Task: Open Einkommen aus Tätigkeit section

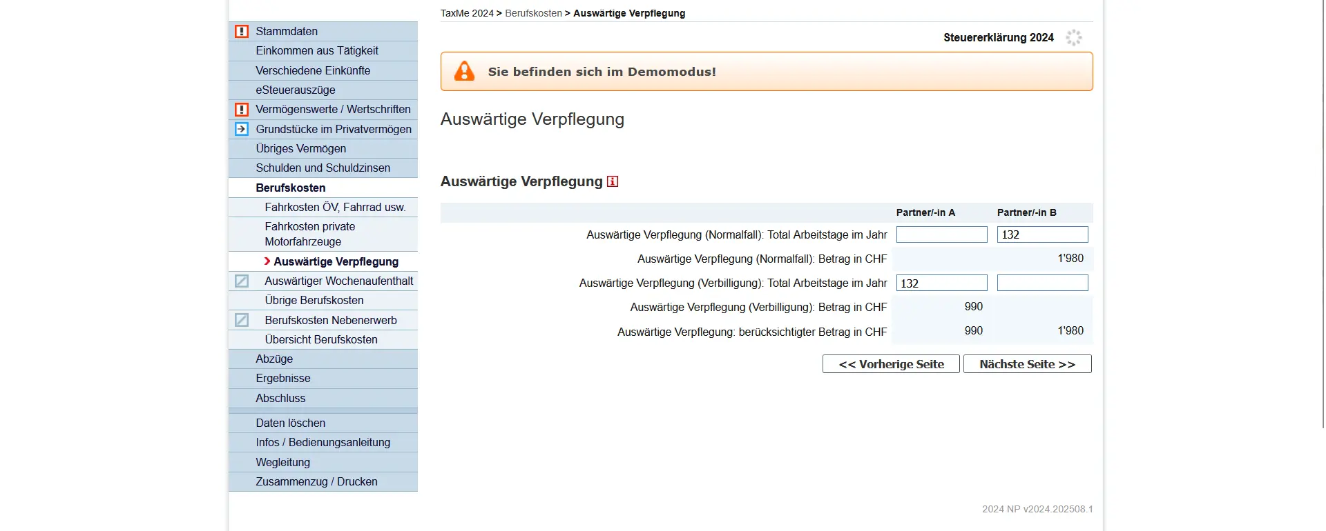Action: pyautogui.click(x=317, y=51)
